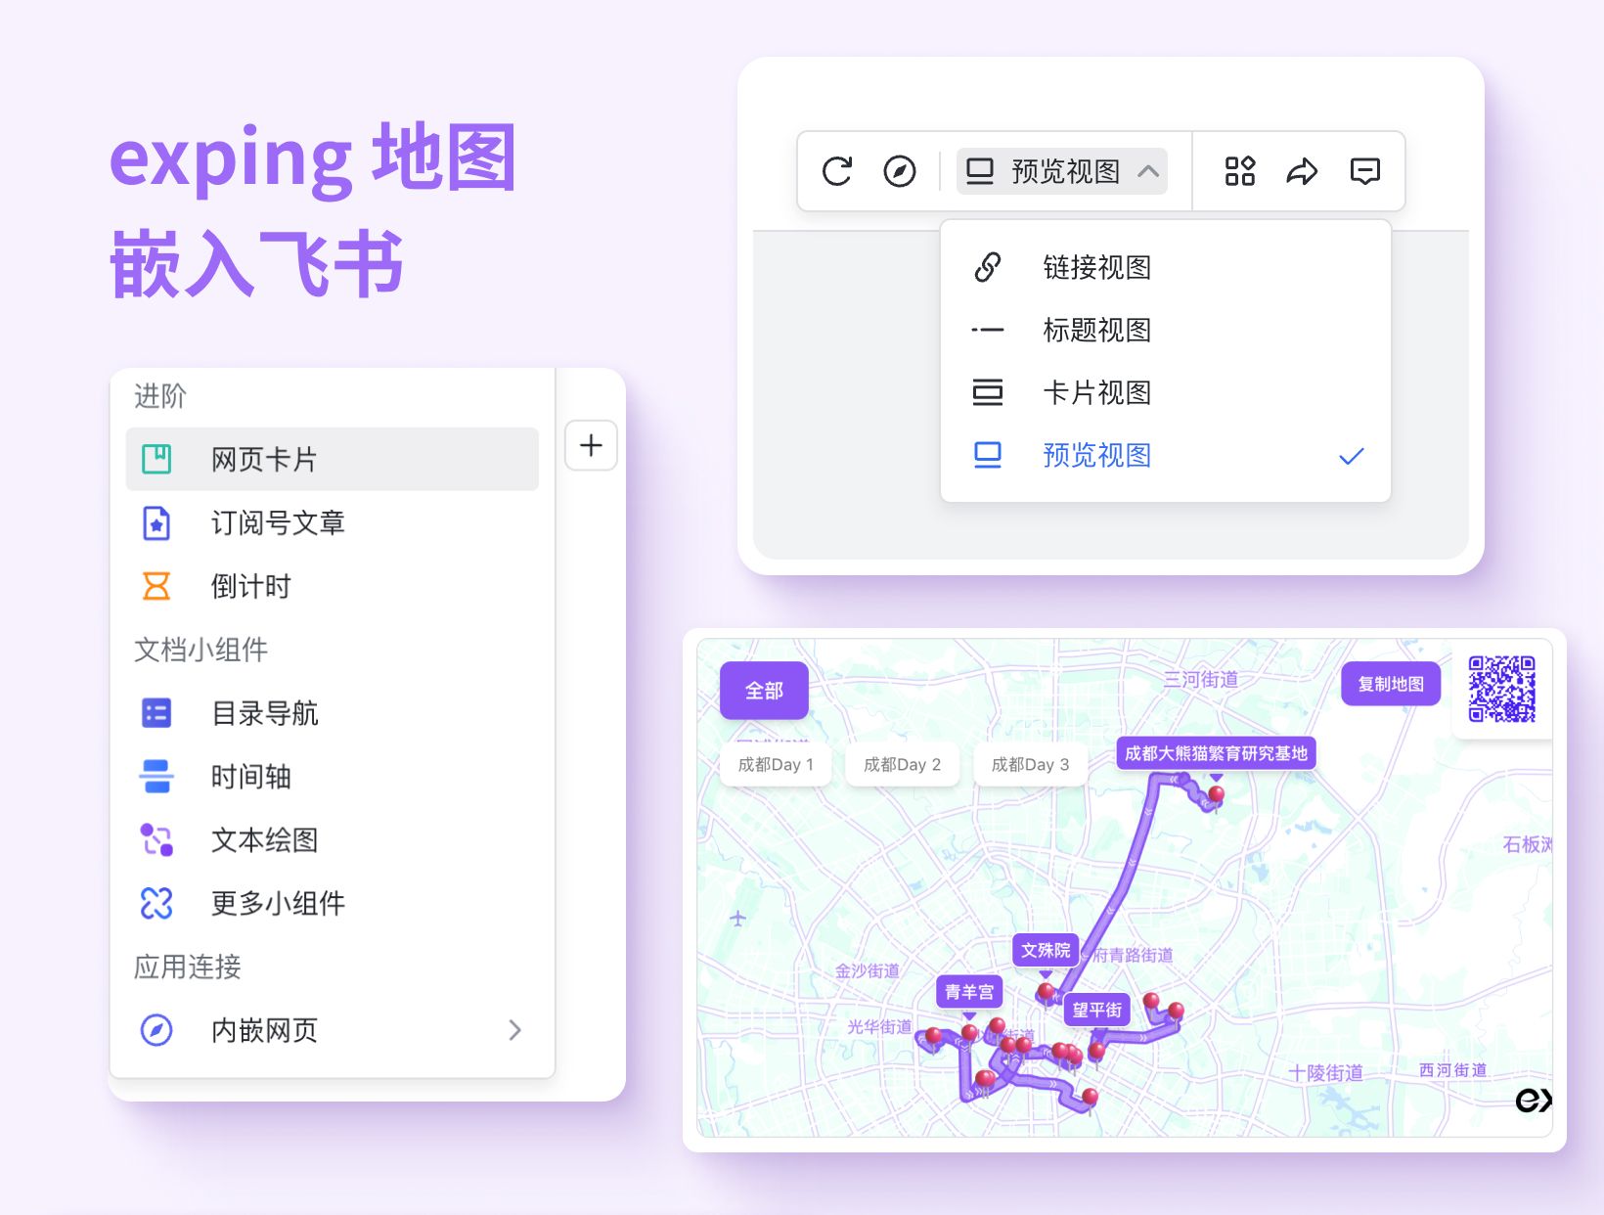Screen dimensions: 1604x1215
Task: Click the airplane airport icon on map
Action: tap(737, 919)
